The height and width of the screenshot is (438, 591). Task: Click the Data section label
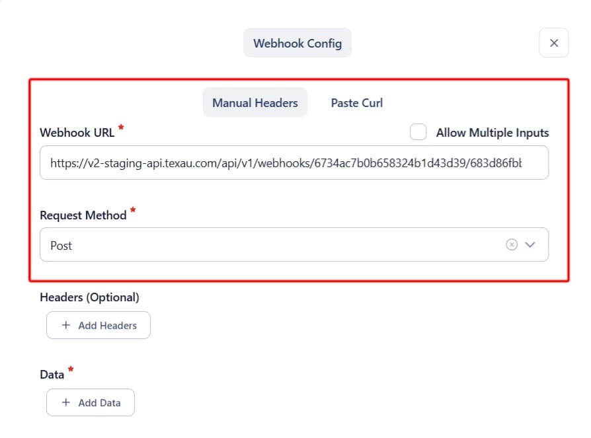click(52, 375)
